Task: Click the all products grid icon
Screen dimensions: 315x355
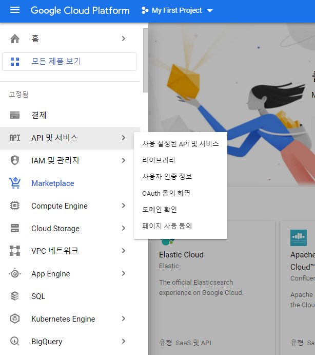Action: click(x=15, y=62)
